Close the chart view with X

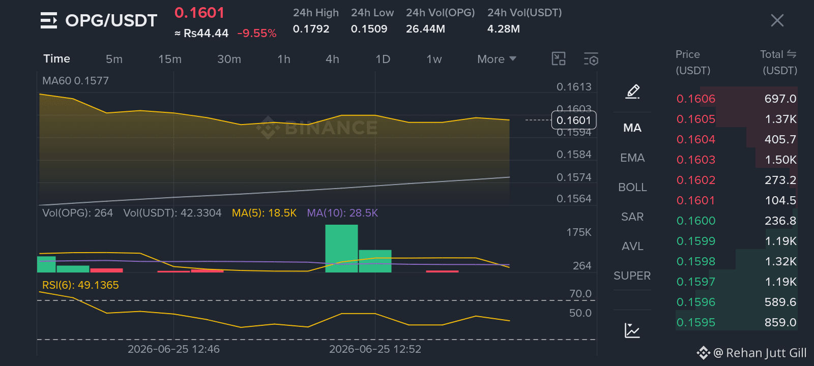point(777,20)
